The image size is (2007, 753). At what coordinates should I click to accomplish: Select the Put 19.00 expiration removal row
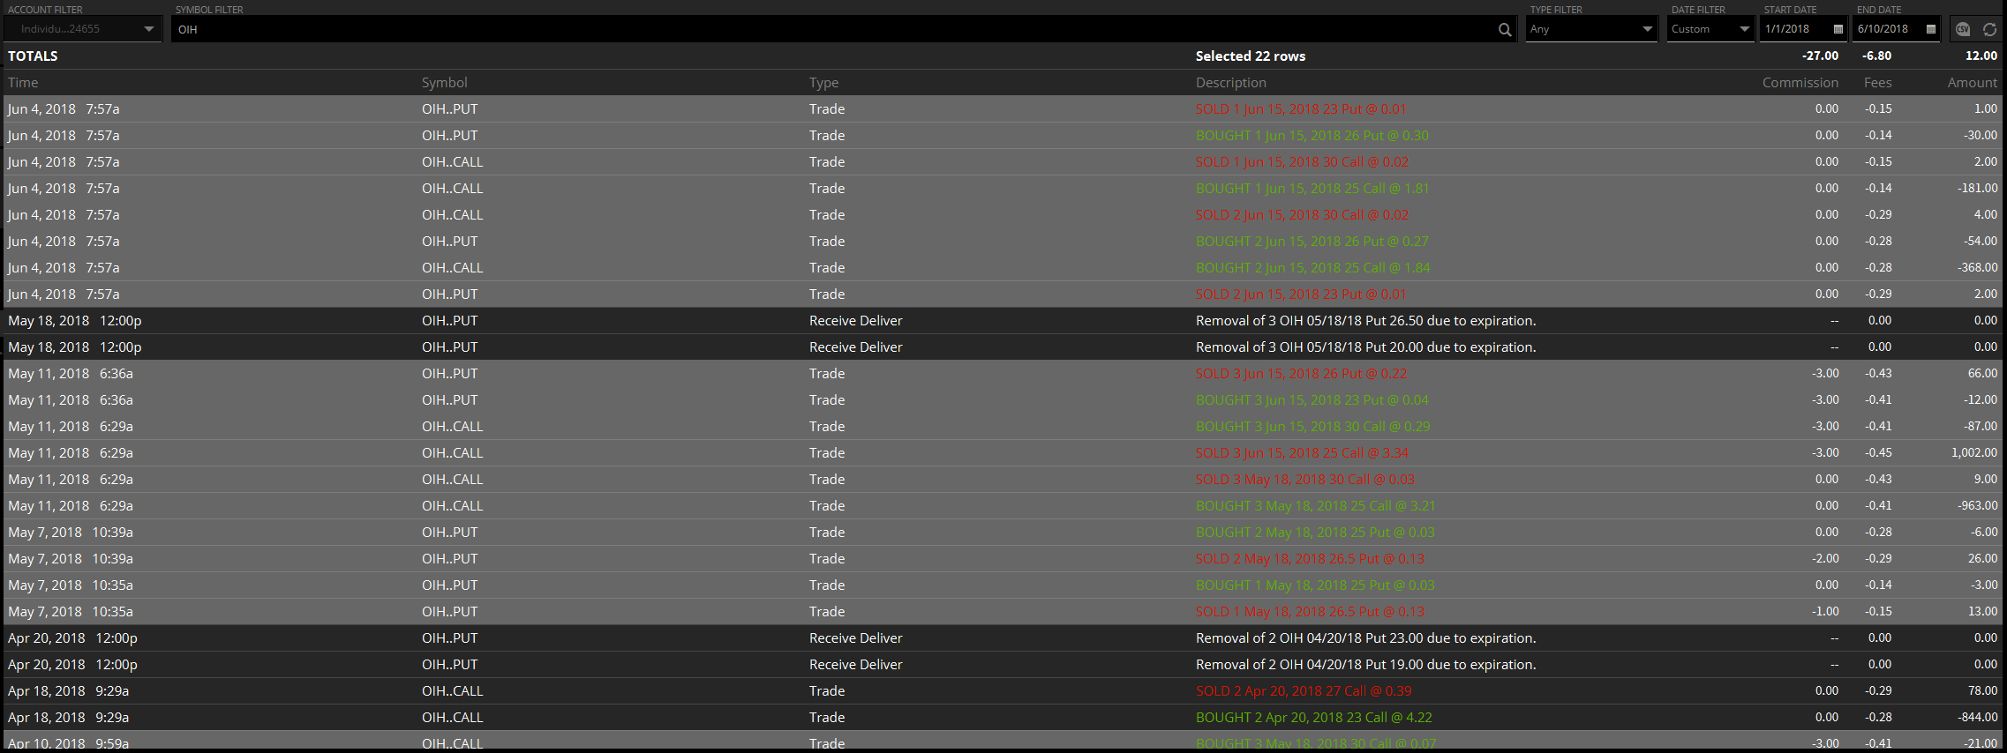1364,665
